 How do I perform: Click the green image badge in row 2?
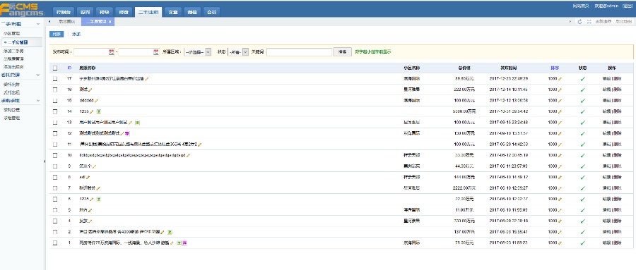point(170,232)
